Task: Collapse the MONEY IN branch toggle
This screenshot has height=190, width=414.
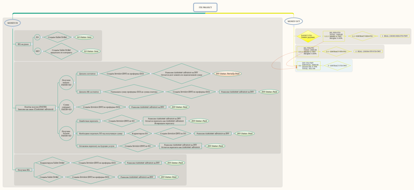Action: pyautogui.click(x=13, y=28)
